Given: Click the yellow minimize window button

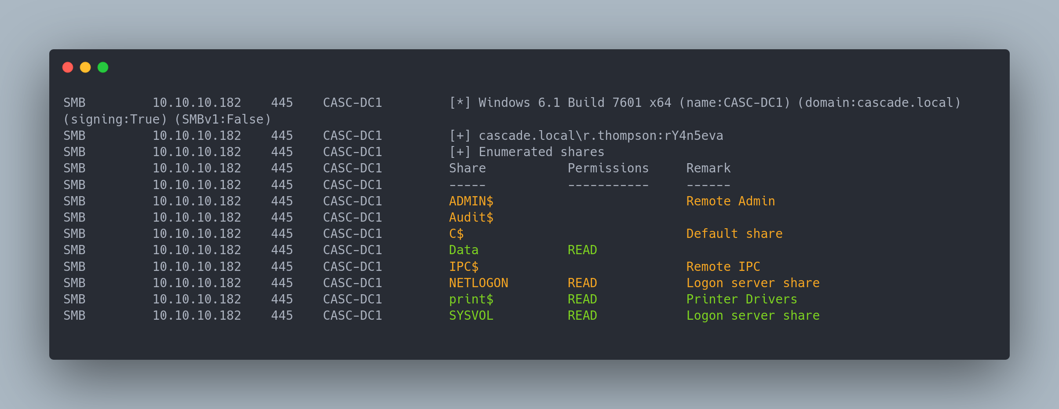Looking at the screenshot, I should point(85,67).
